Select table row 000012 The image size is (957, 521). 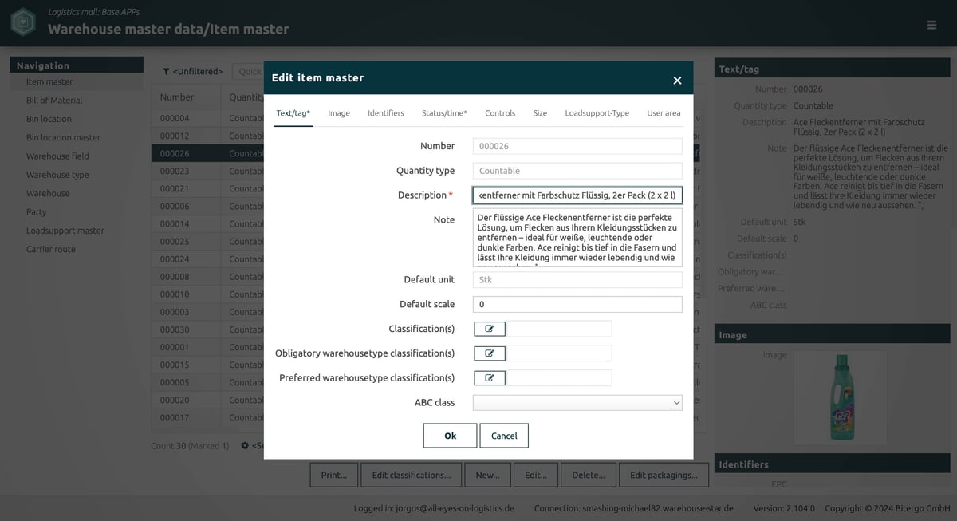207,136
